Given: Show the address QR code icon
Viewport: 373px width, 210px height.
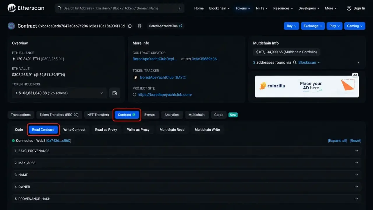Looking at the screenshot, I should (140, 26).
